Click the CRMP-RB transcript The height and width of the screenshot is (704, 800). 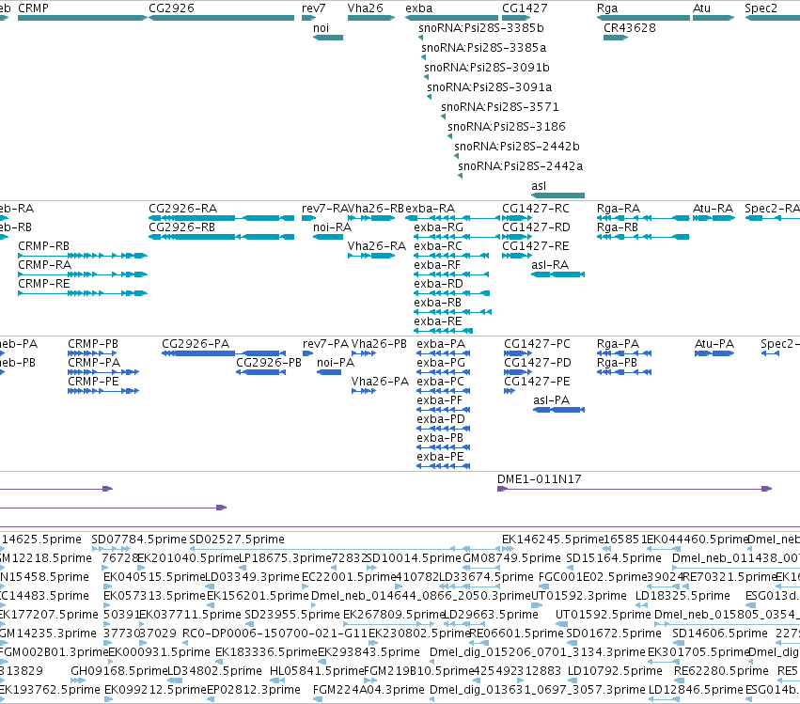[x=83, y=256]
